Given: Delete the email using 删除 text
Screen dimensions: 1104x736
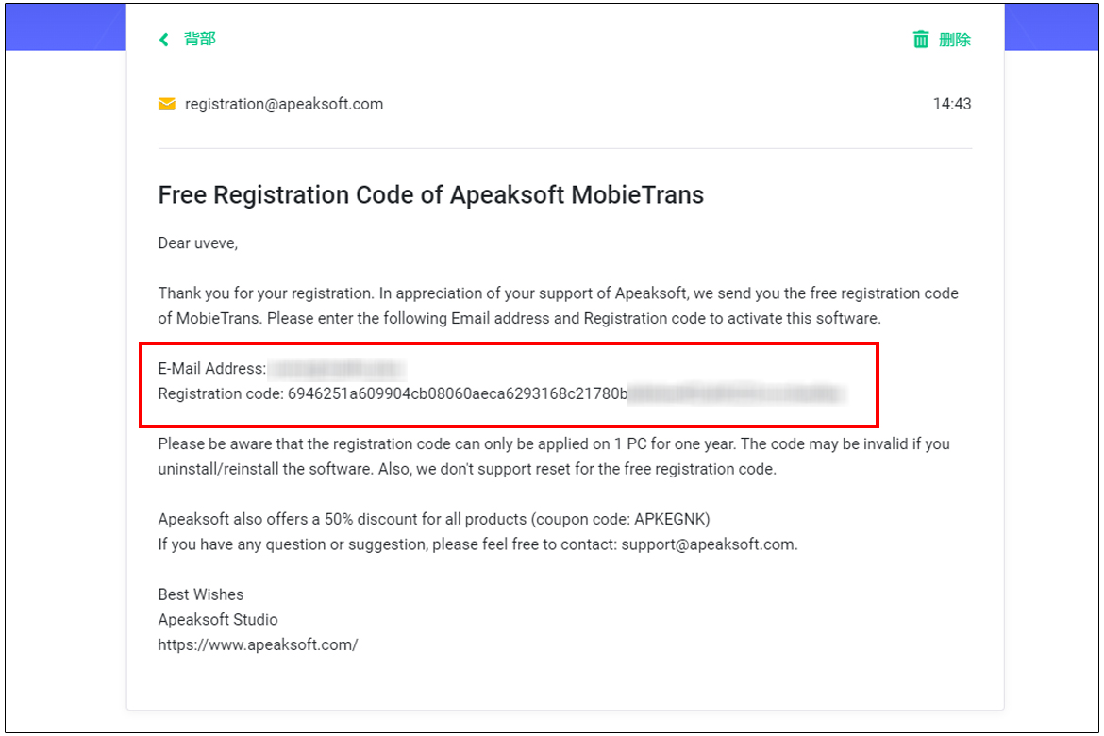Looking at the screenshot, I should 955,41.
